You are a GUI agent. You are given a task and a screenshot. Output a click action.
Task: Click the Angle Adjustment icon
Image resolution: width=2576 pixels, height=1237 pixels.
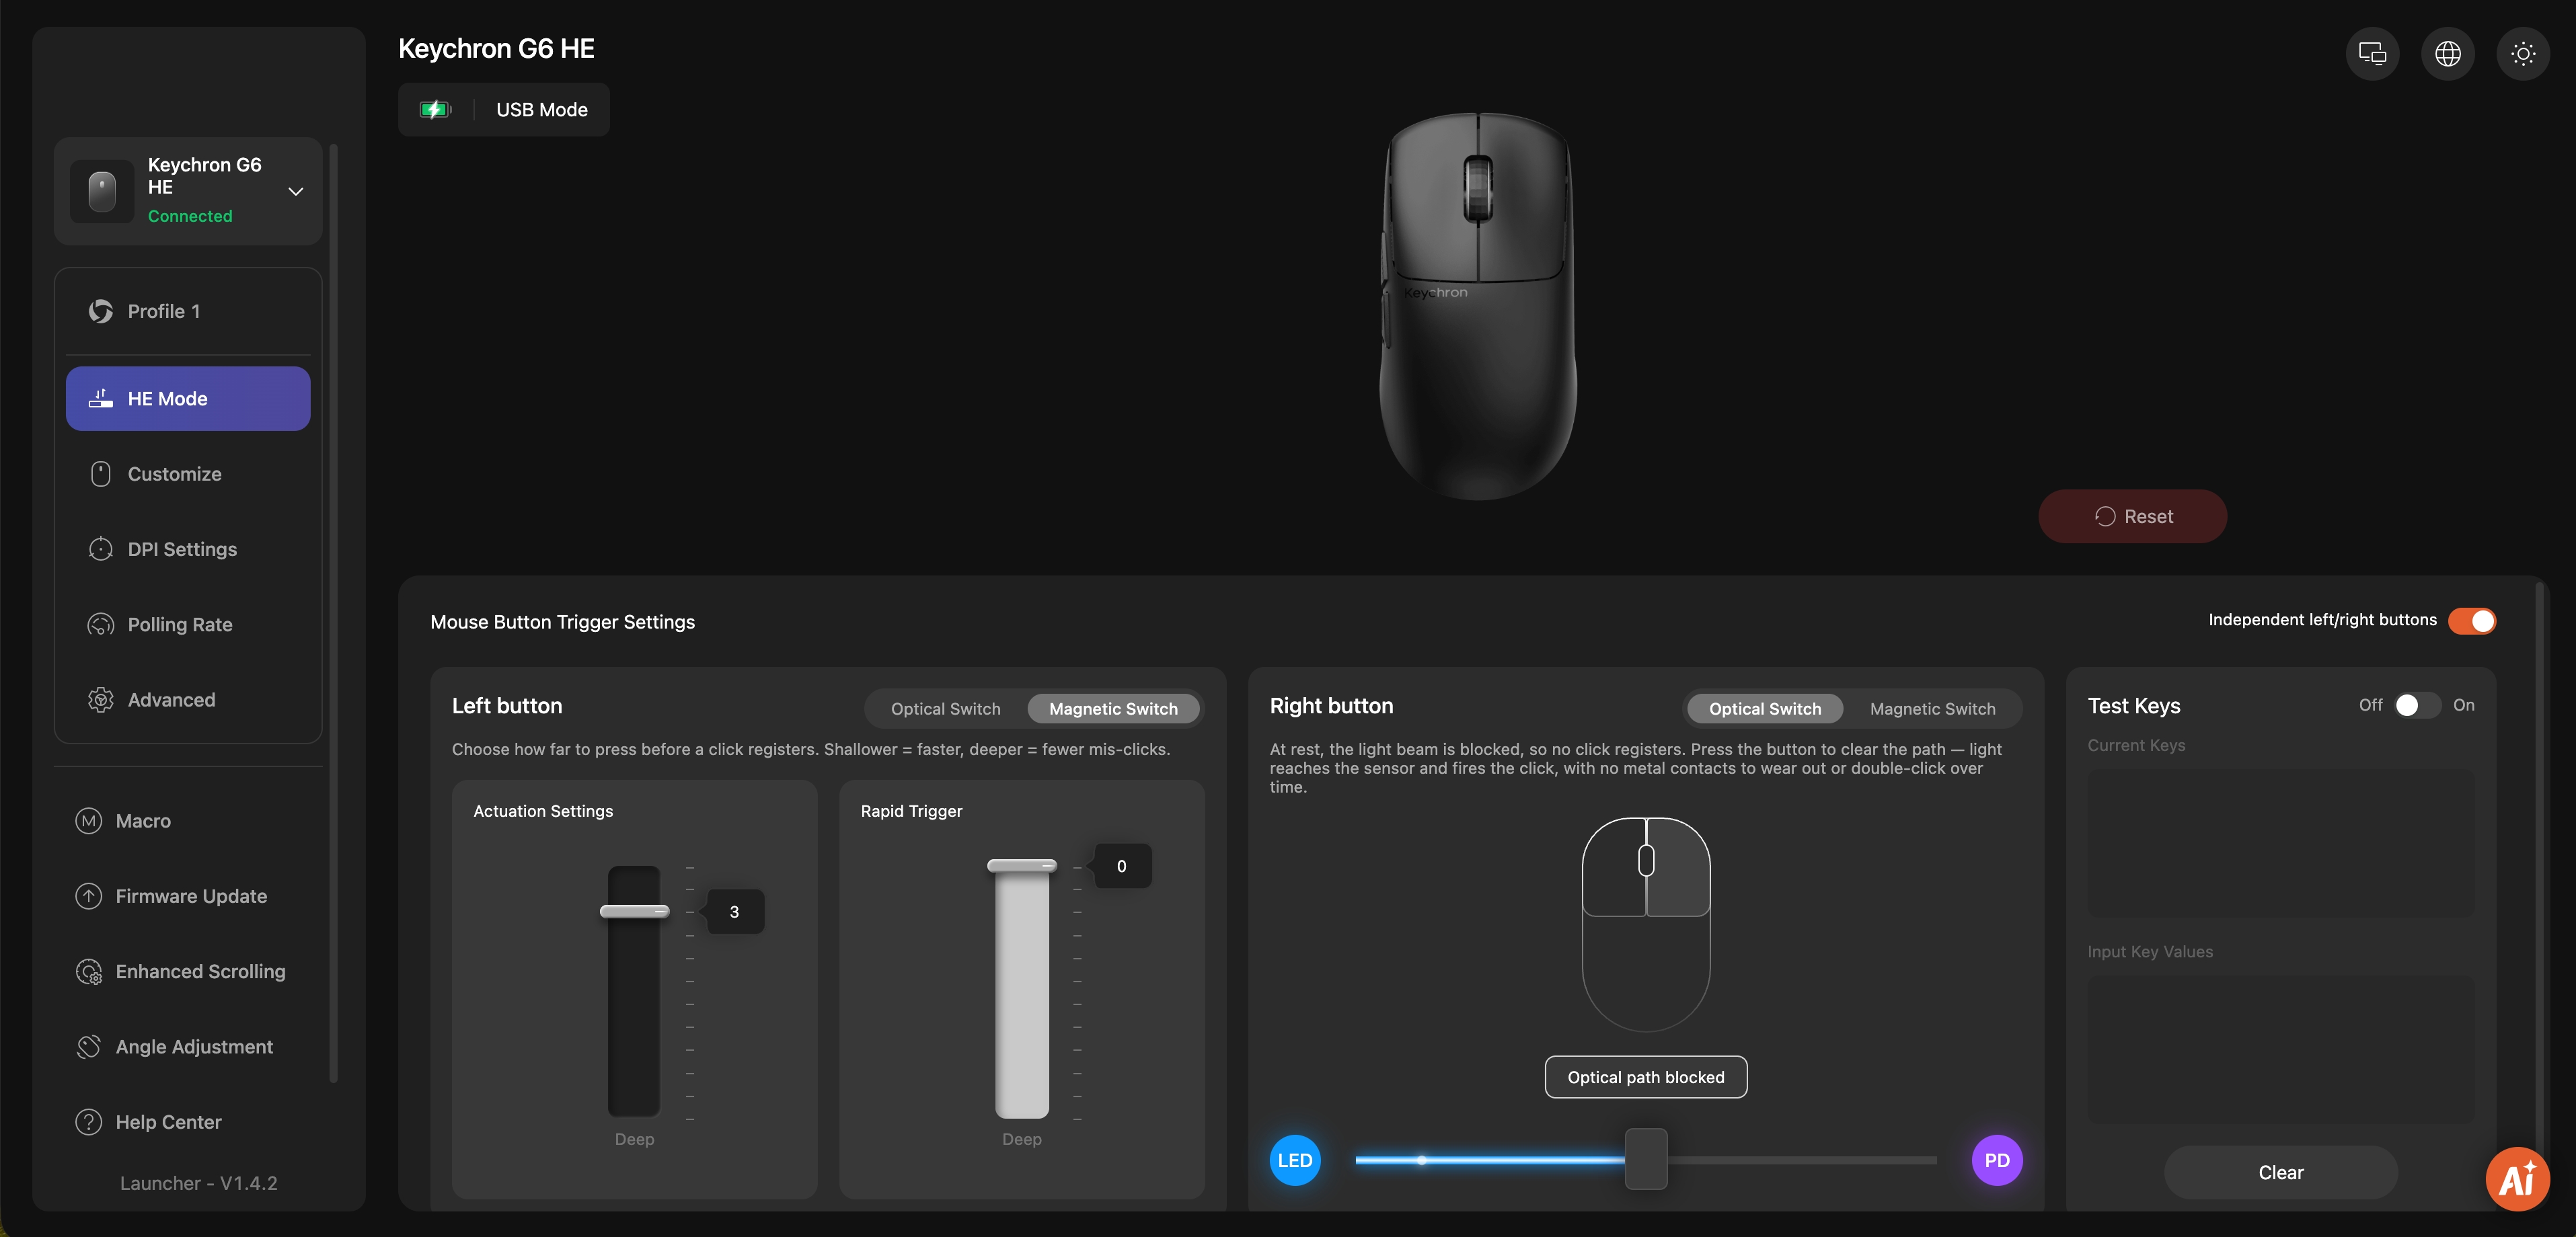coord(89,1046)
